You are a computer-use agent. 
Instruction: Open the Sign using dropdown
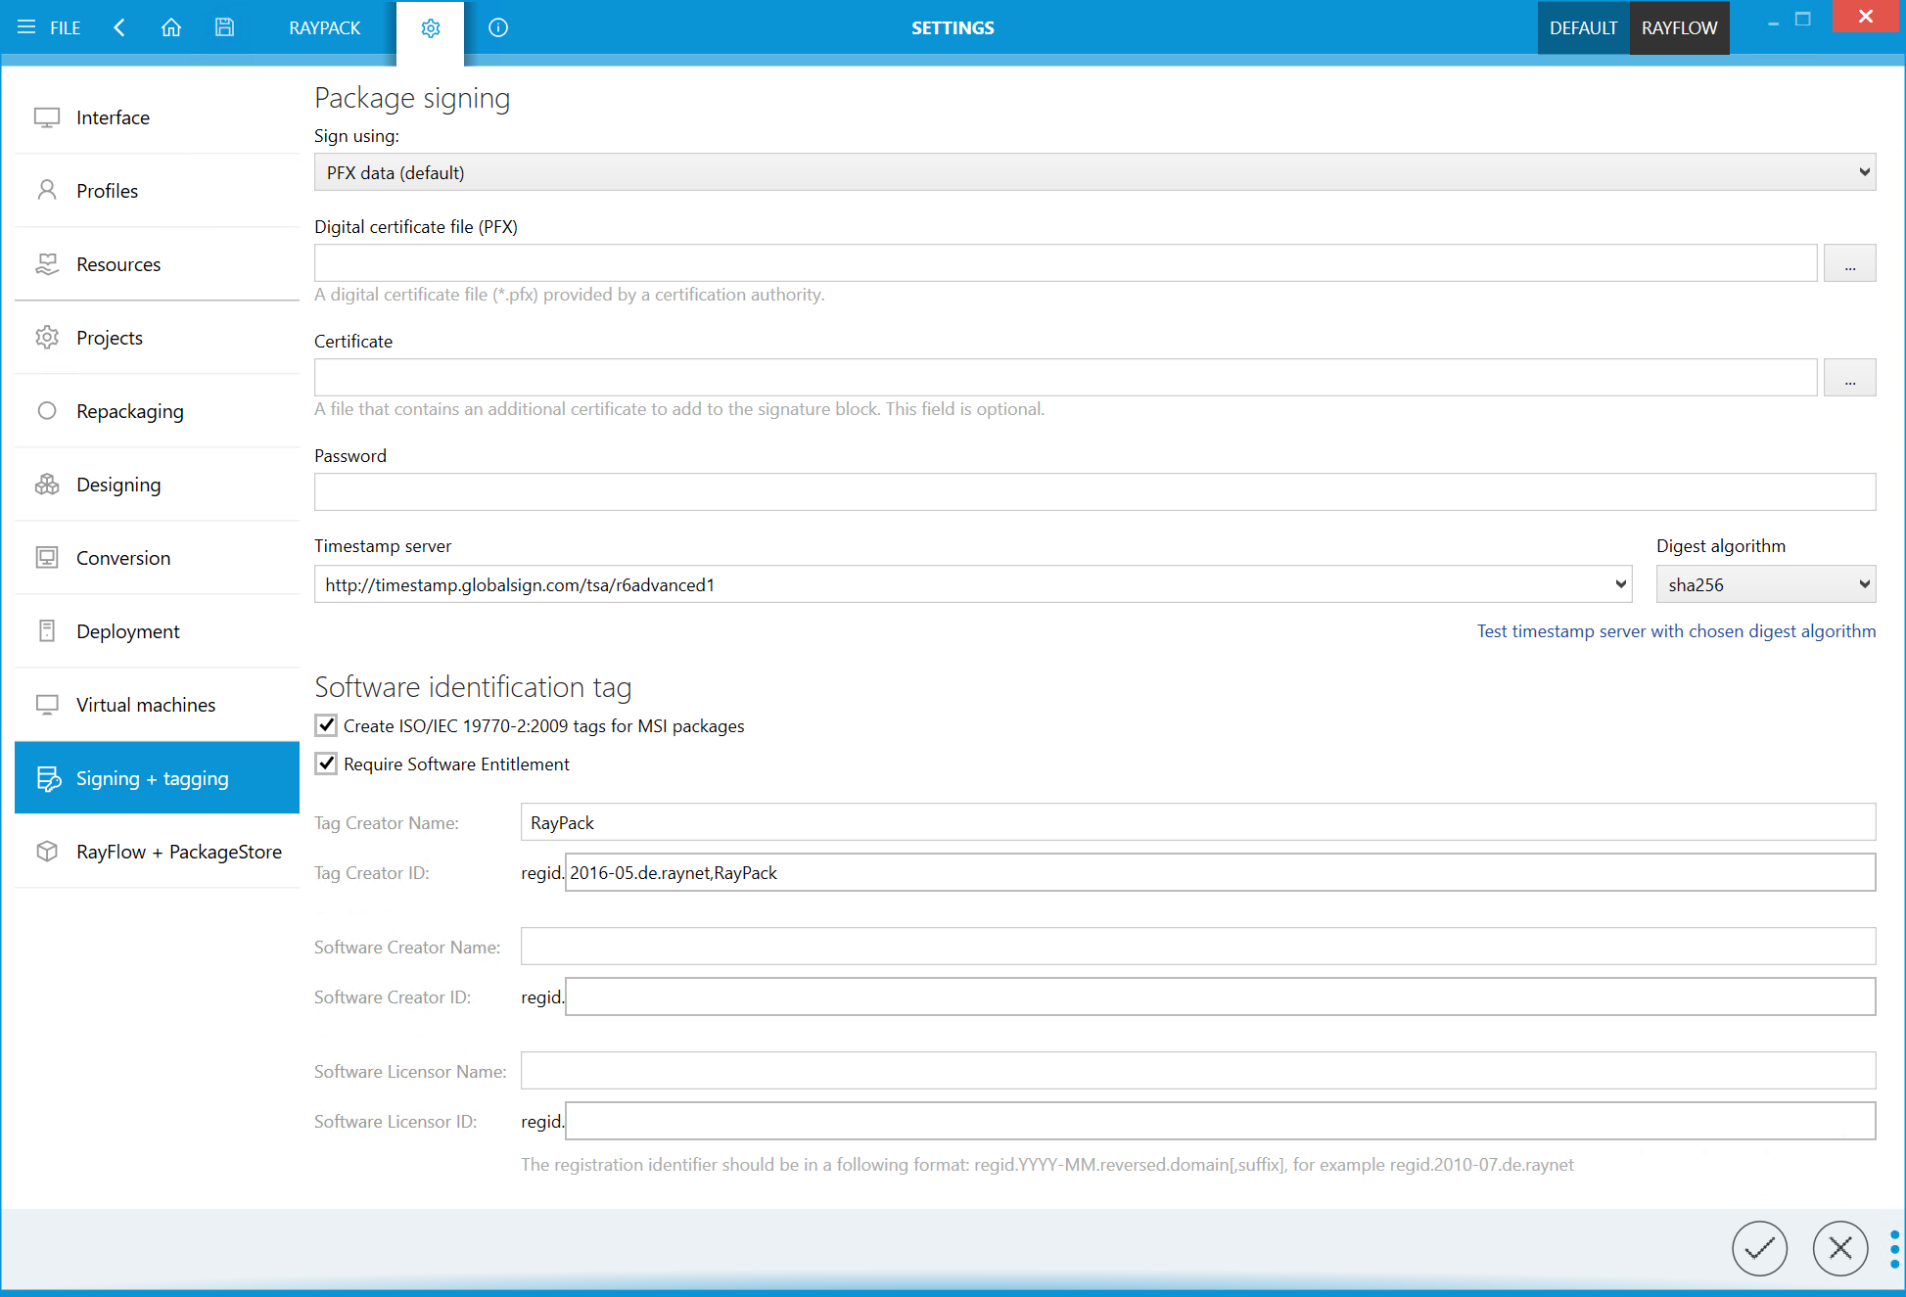[1094, 172]
